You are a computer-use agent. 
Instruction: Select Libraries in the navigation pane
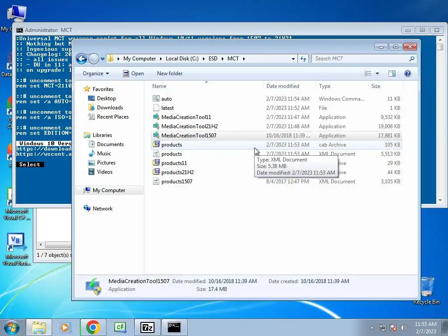pos(102,135)
